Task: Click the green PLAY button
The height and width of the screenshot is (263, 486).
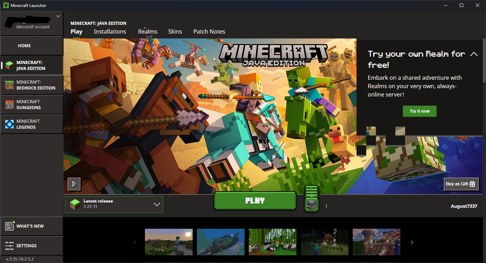Action: click(255, 201)
